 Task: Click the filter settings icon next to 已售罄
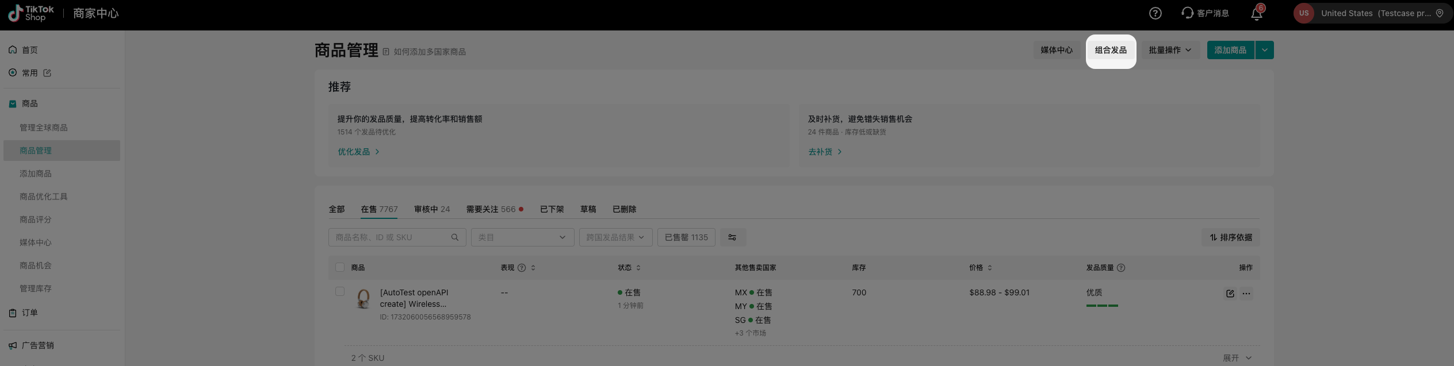coord(732,237)
